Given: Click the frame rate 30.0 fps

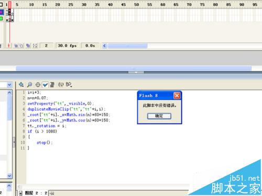Looking at the screenshot, I should click(x=67, y=45).
